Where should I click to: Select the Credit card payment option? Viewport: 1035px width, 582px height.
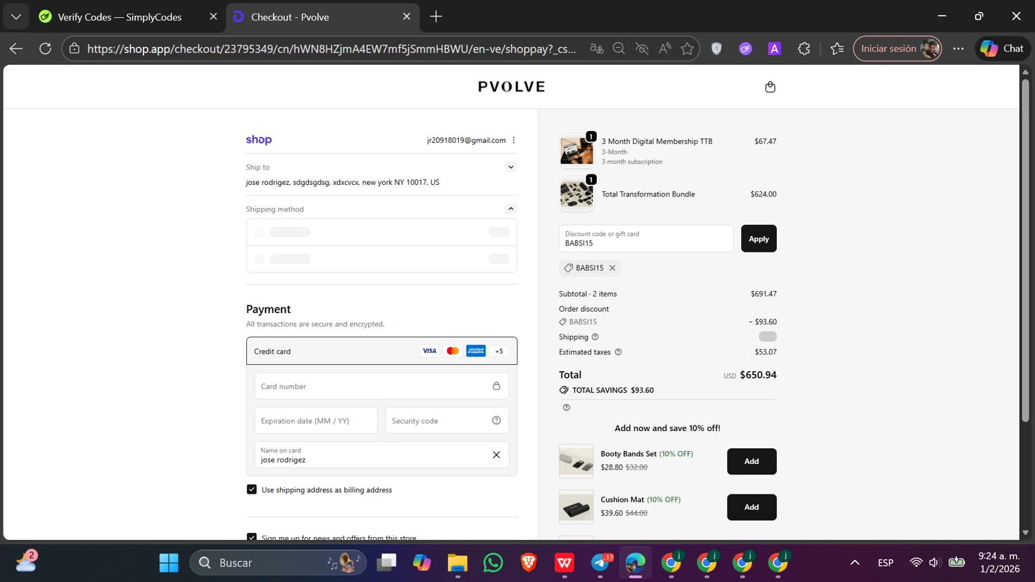[382, 351]
